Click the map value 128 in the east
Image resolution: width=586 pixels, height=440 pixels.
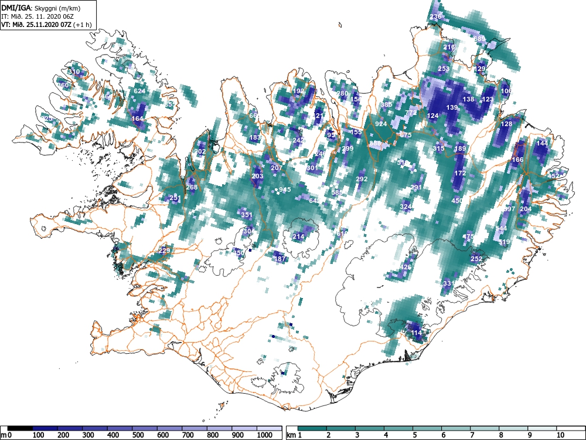tap(506, 124)
